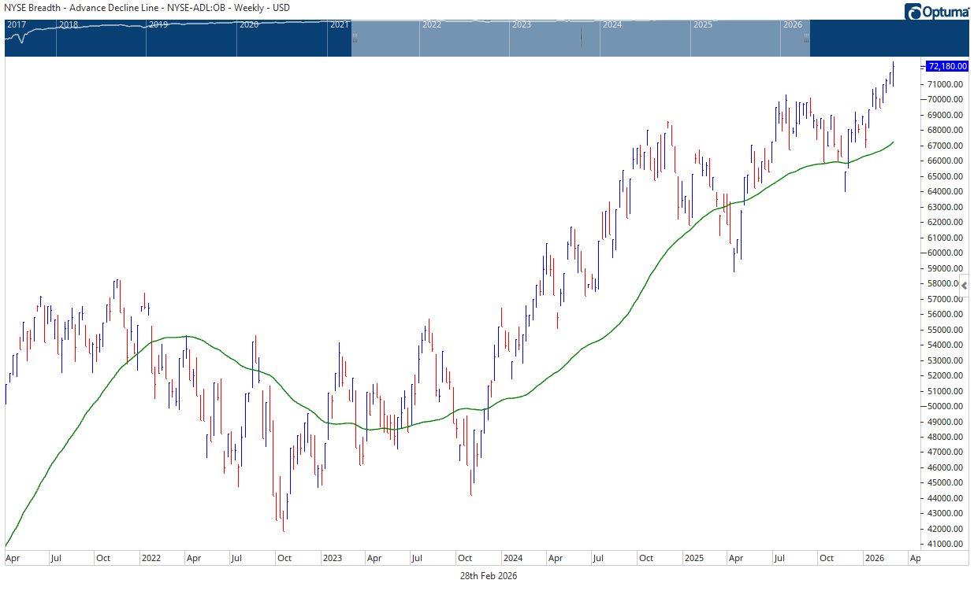Click the current price label 72,180.00
Viewport: 974px width, 591px height.
[x=946, y=67]
